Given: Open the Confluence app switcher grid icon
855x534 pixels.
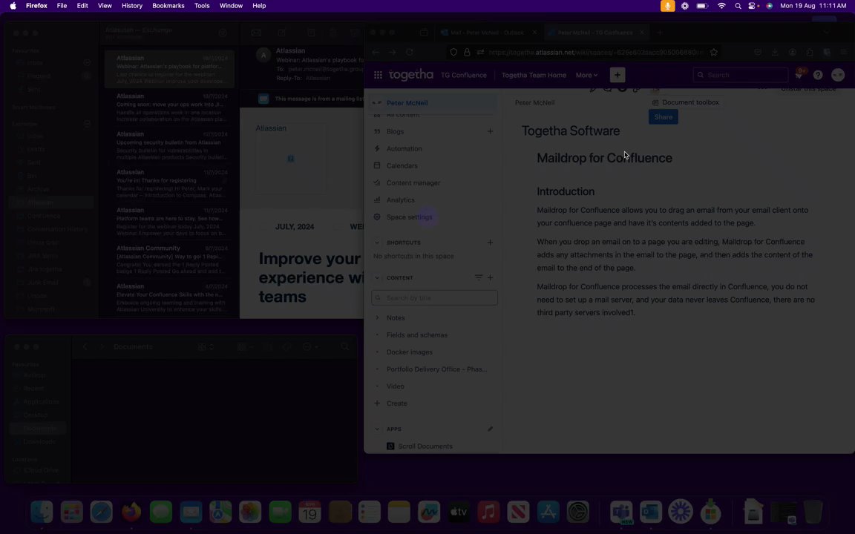Looking at the screenshot, I should click(378, 75).
